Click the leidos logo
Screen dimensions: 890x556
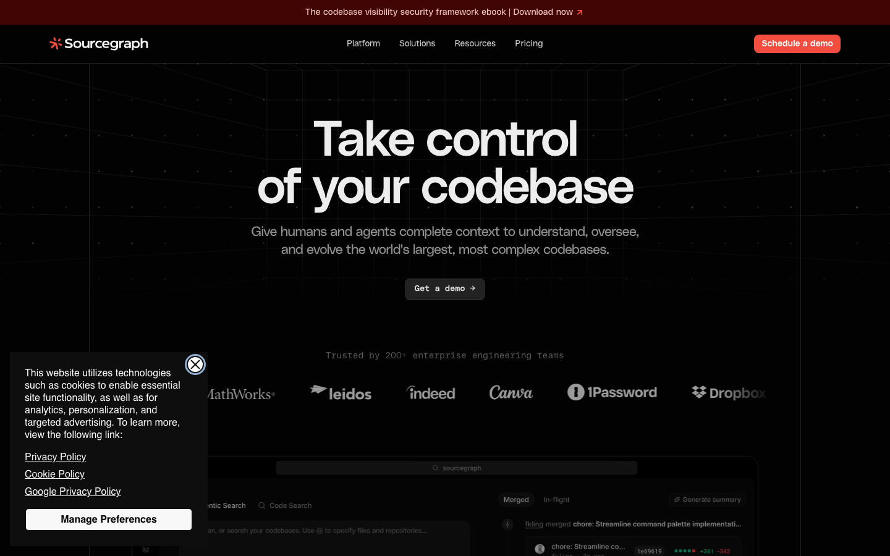point(341,393)
